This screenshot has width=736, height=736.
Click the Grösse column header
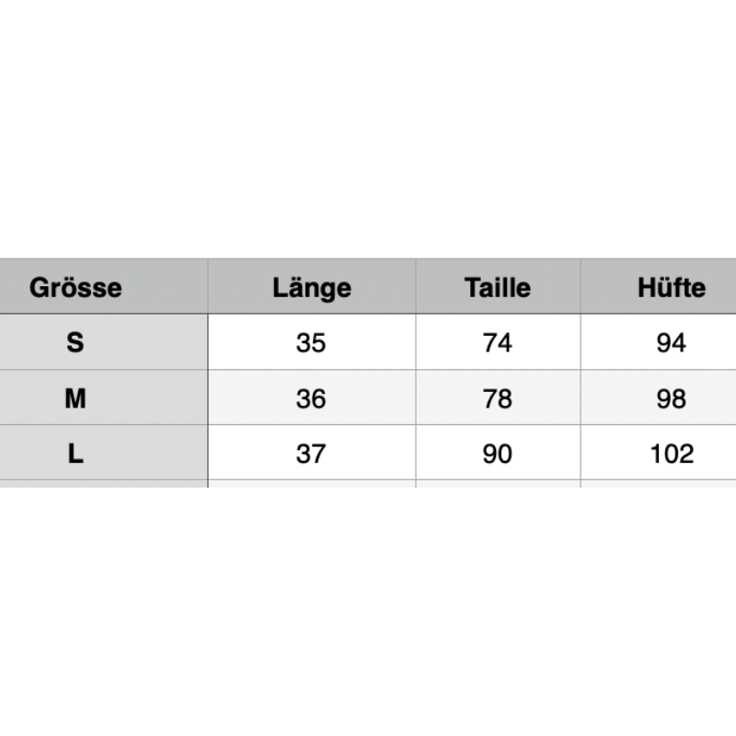tap(75, 287)
